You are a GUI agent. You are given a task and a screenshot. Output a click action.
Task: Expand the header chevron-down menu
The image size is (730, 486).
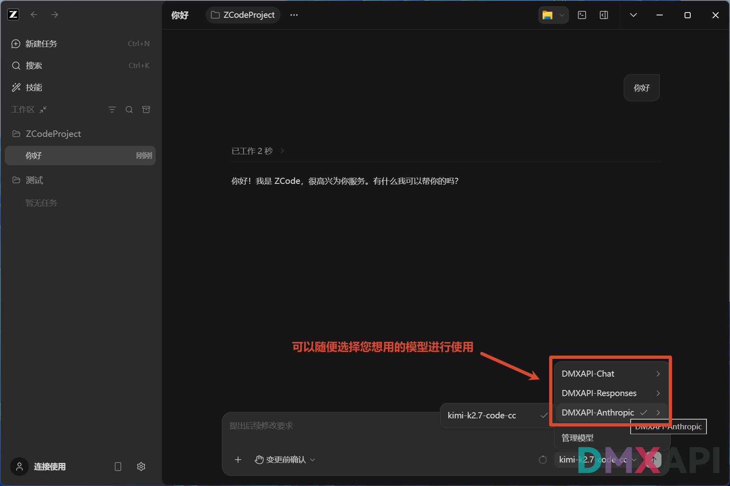click(633, 15)
